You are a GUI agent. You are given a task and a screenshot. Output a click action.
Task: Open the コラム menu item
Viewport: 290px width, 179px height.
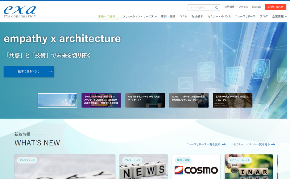(x=183, y=16)
